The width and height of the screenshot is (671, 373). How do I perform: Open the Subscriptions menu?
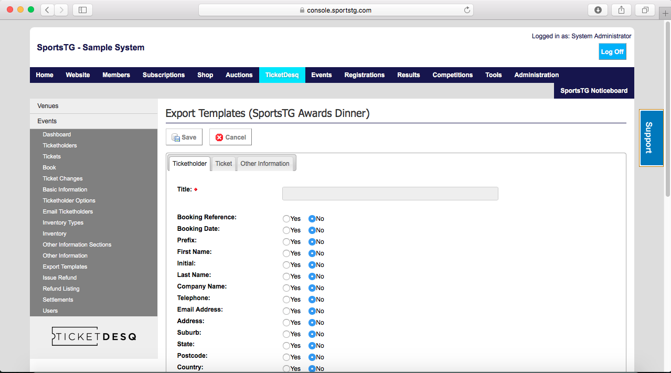164,75
